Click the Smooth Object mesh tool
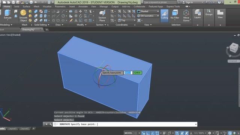The width and height of the screenshot is (240, 135). [23, 16]
